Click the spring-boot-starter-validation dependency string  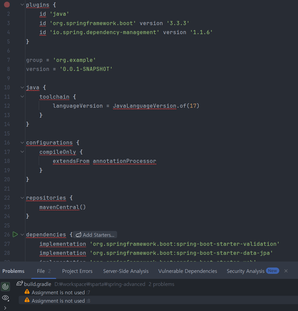(184, 244)
